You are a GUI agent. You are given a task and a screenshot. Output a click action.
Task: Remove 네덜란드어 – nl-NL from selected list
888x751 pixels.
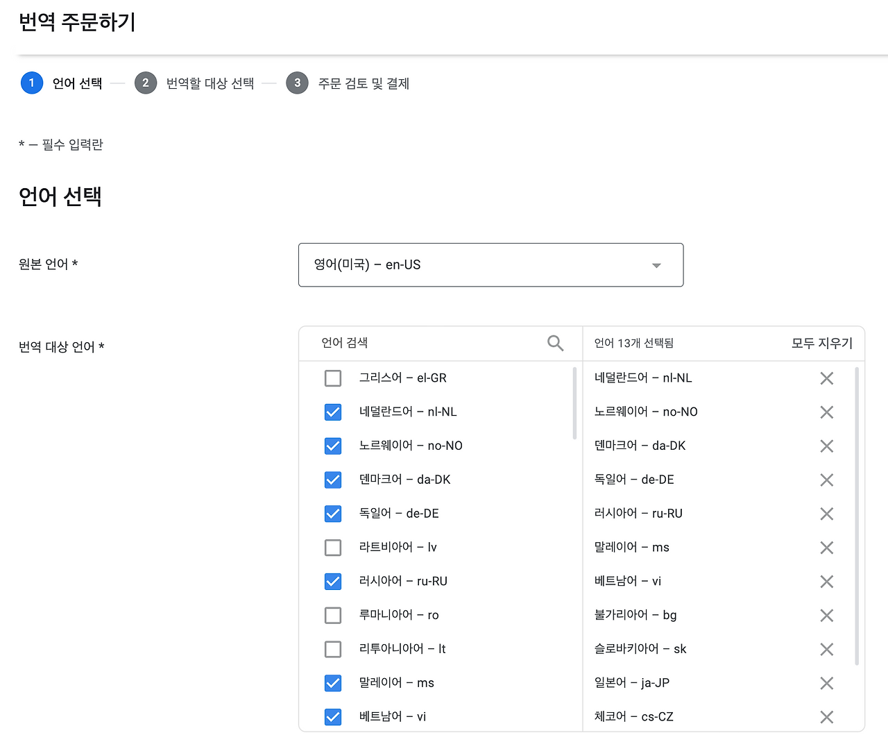[826, 378]
